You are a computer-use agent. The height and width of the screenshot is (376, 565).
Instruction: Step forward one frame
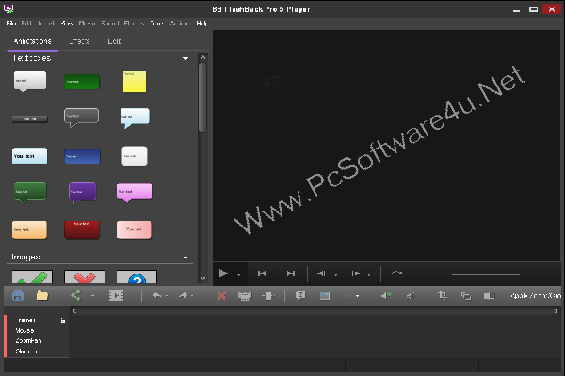356,274
